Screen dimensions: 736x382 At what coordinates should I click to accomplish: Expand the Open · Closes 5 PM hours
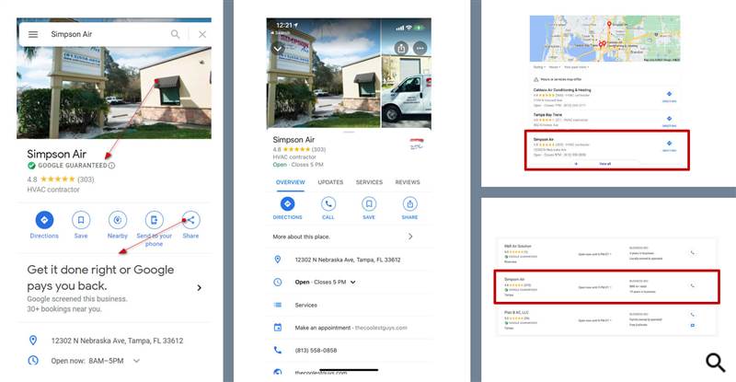[352, 282]
